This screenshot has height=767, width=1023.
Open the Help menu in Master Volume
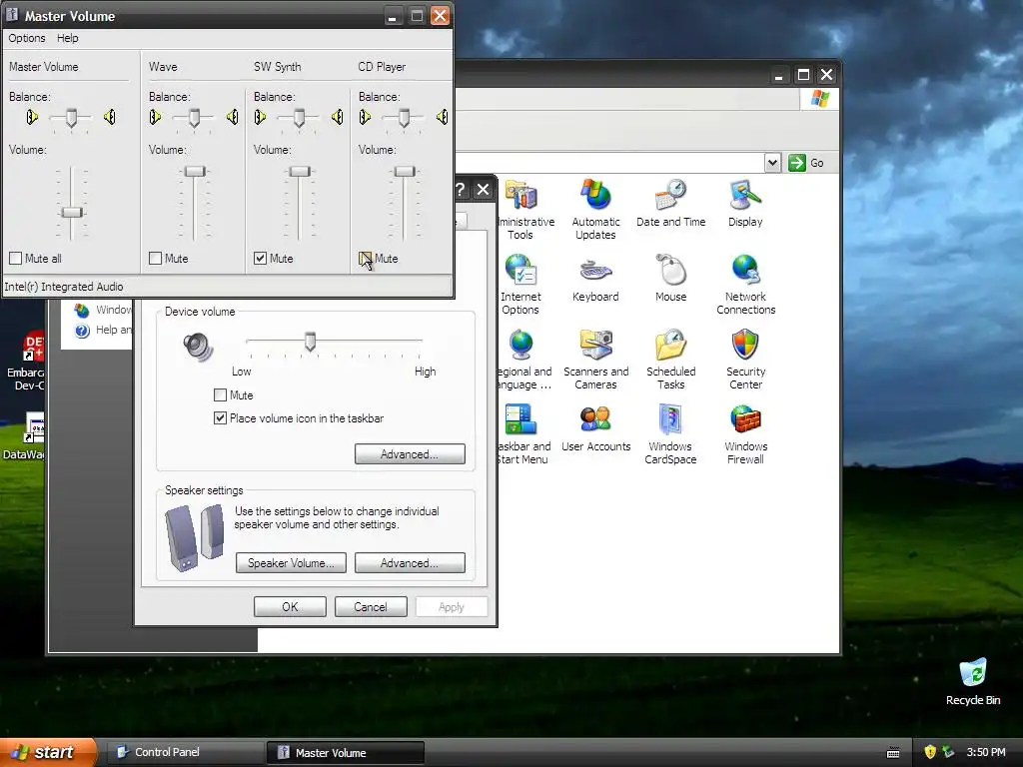point(67,38)
